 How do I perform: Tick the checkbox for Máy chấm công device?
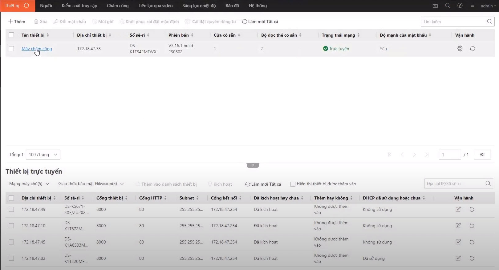(11, 49)
